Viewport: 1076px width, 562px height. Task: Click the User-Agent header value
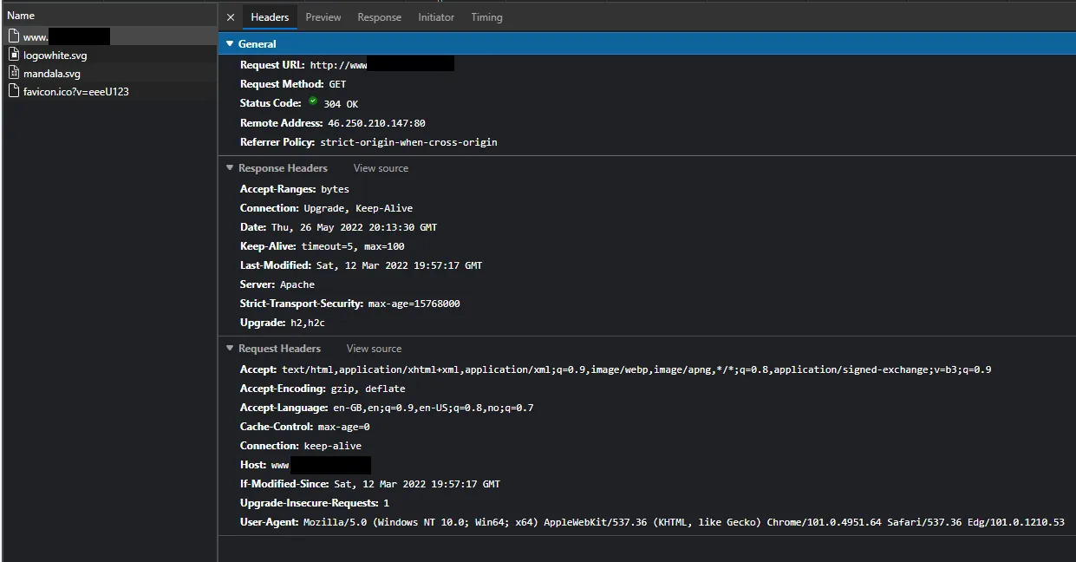pyautogui.click(x=684, y=522)
